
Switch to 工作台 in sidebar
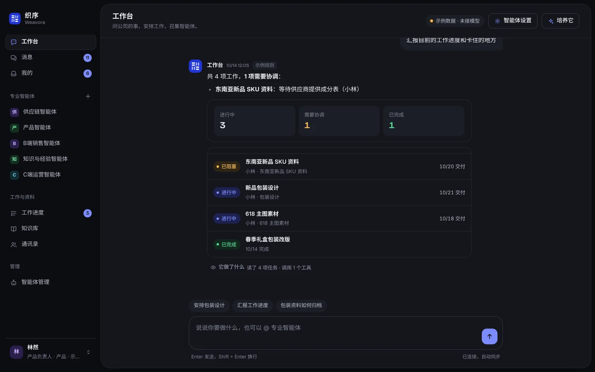pos(51,42)
